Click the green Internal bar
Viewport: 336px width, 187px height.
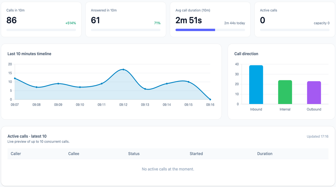click(285, 92)
